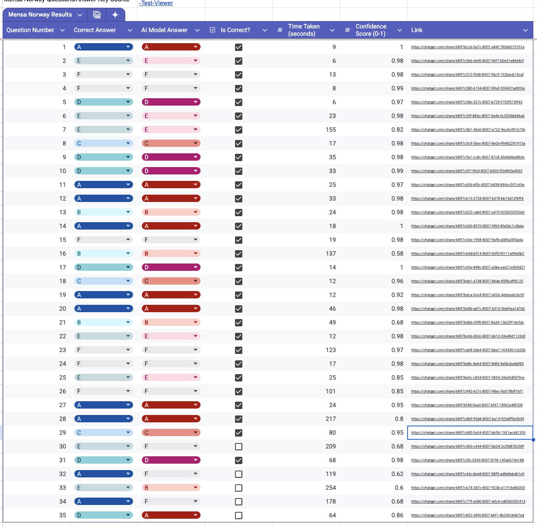This screenshot has width=537, height=527.
Task: Click the checkbox type icon in Is Correct? header
Action: coord(213,30)
